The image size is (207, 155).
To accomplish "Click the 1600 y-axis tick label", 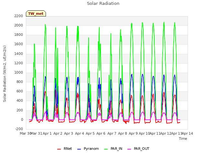I will coord(19,44).
